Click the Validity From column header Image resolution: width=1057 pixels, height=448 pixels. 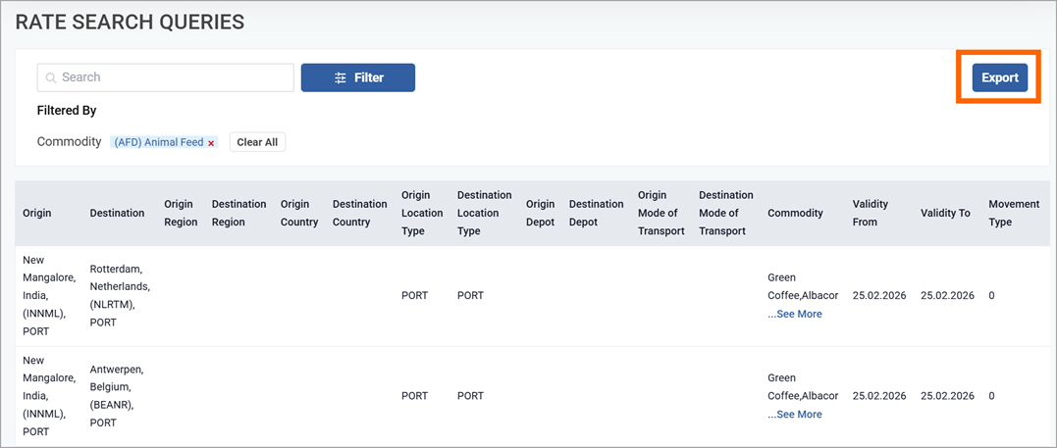pyautogui.click(x=871, y=213)
